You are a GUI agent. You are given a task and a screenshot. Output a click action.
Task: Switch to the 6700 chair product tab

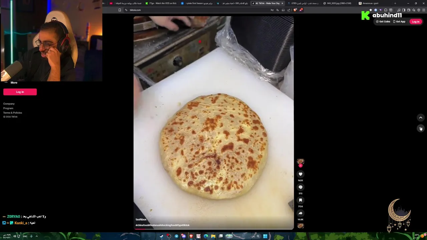[x=303, y=3]
